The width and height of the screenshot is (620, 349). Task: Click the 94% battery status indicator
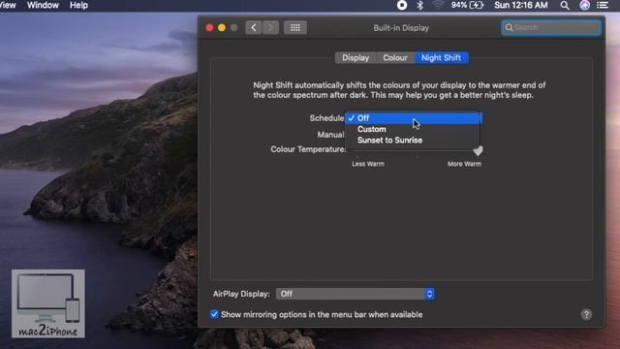pos(467,5)
